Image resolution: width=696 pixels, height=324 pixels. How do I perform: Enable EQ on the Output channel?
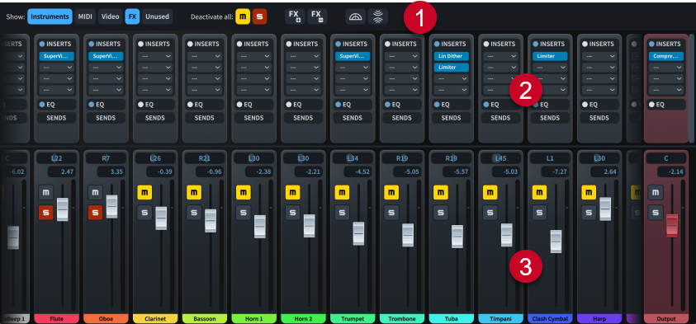[651, 105]
